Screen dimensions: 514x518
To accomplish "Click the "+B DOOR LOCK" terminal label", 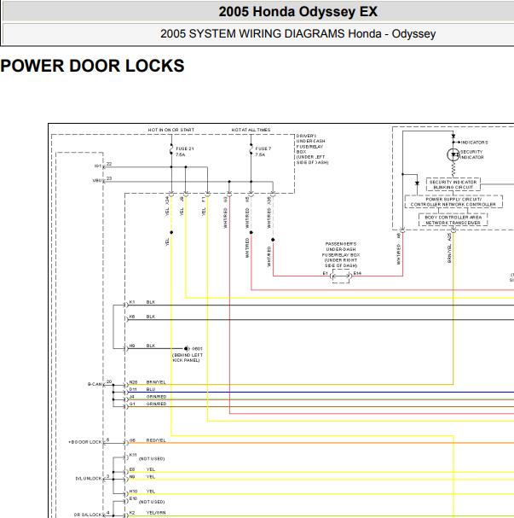I will pyautogui.click(x=85, y=442).
